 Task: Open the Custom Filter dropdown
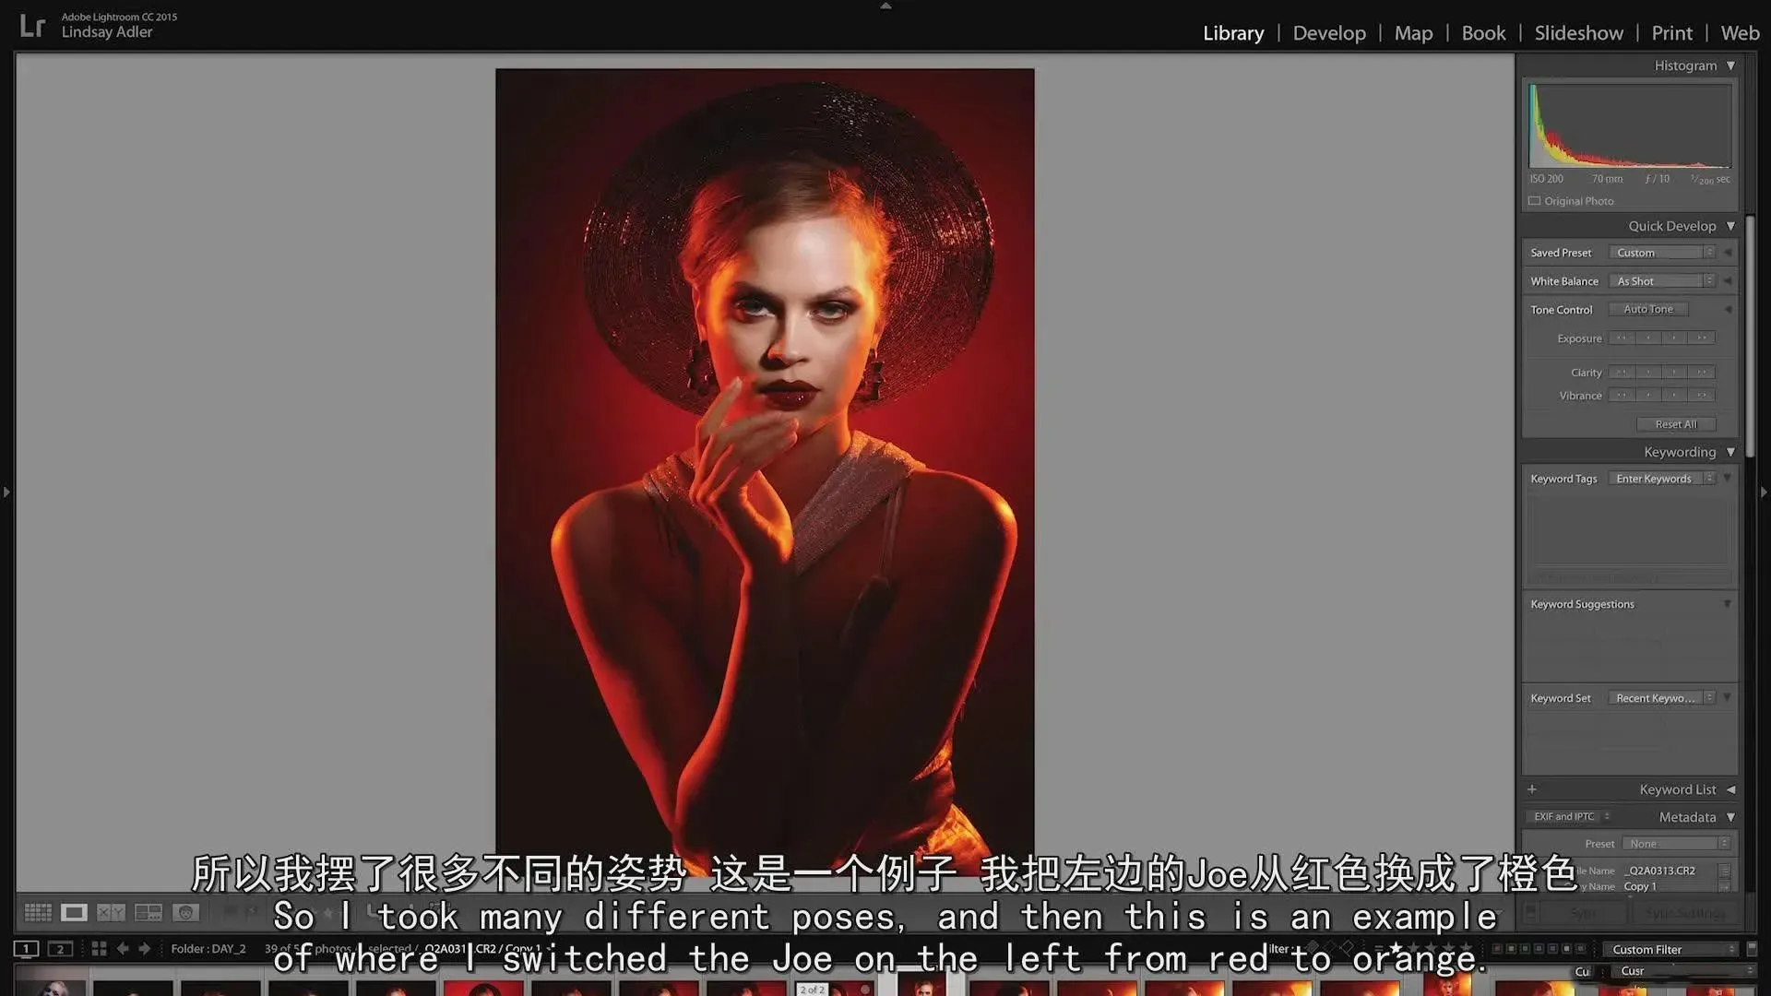(x=1672, y=949)
